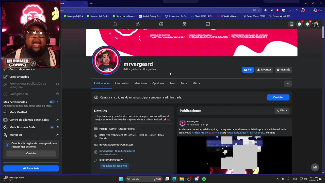
Task: Open the IRLToolkit Dashboard bookmark
Action: (228, 16)
